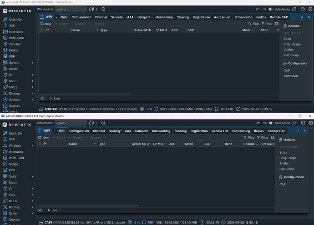
Task: Open WireGuard in CAP1 window sidebar
Action: coord(13,158)
